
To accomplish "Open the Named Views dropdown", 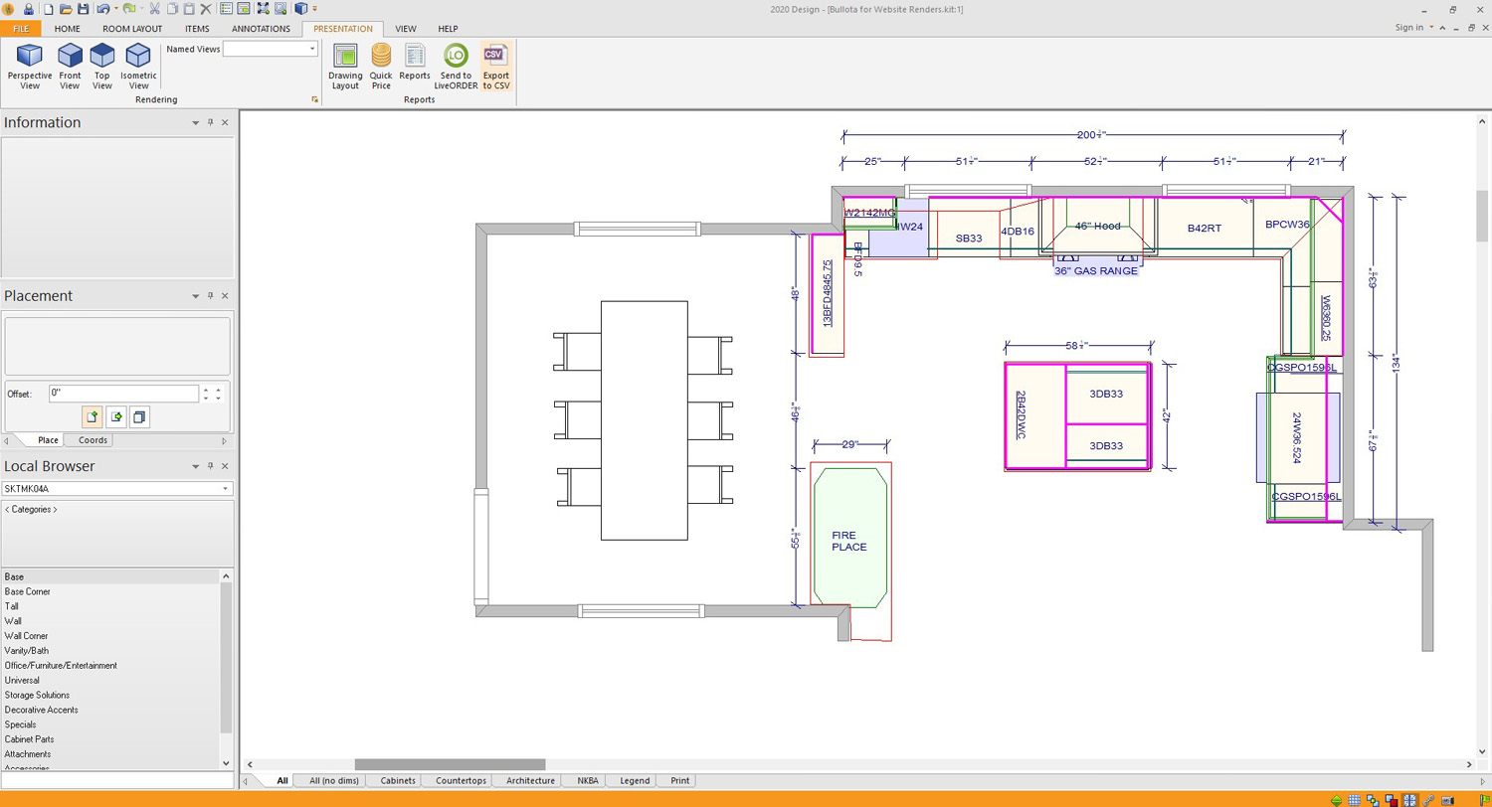I will pos(312,49).
